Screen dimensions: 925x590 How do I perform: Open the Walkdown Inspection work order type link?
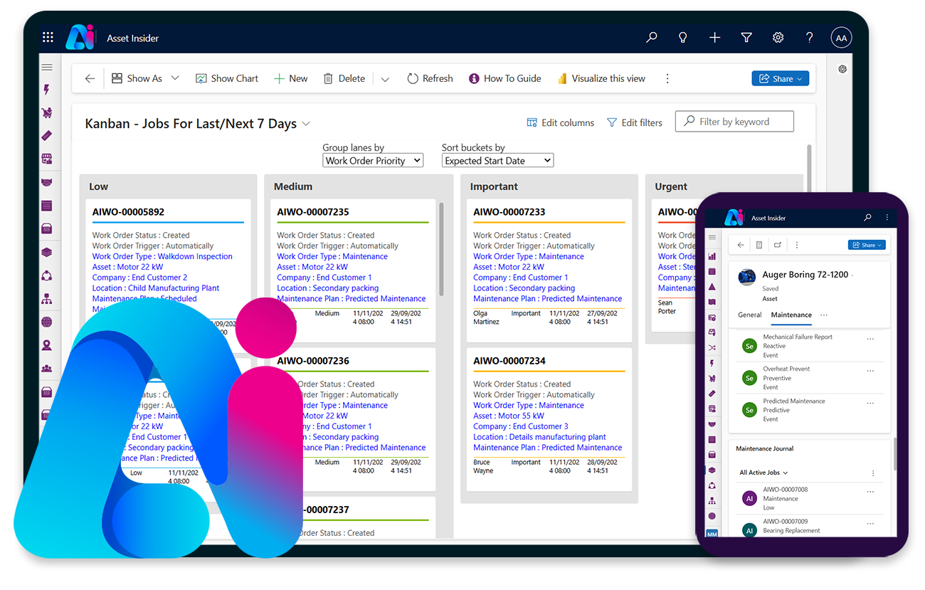coord(162,257)
